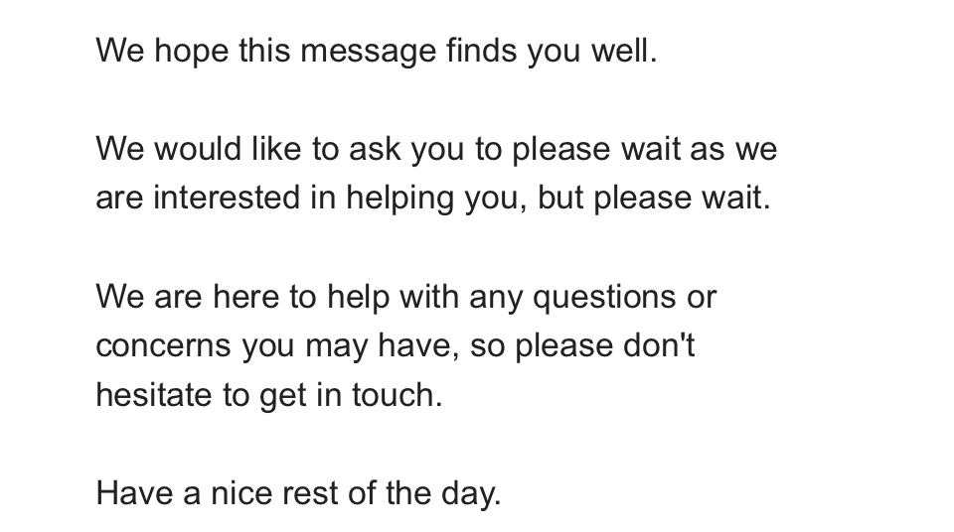The height and width of the screenshot is (532, 954).
Task: Click the word 'well.' ending the first line
Action: tap(624, 50)
